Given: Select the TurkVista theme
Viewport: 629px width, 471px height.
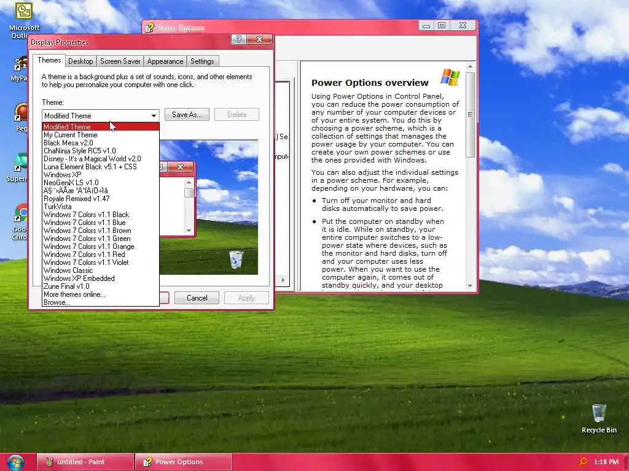Looking at the screenshot, I should 101,207.
